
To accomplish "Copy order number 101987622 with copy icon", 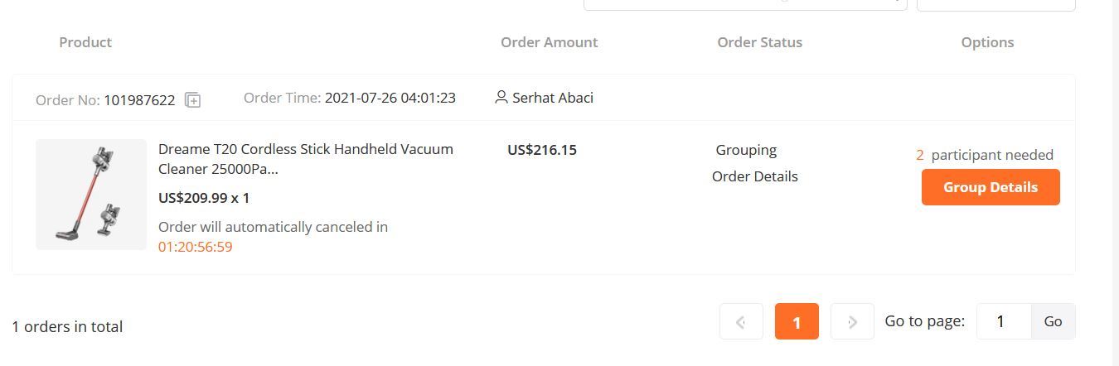I will pyautogui.click(x=192, y=100).
